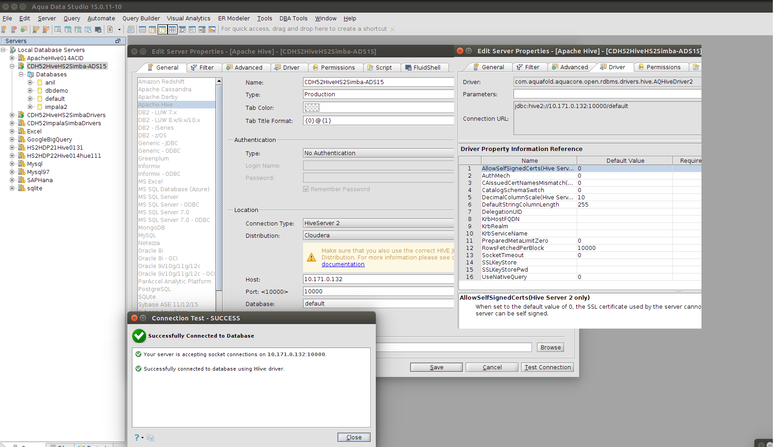Dismiss the quick access shortcut hint
Viewport: 776px width, 447px height.
click(393, 29)
